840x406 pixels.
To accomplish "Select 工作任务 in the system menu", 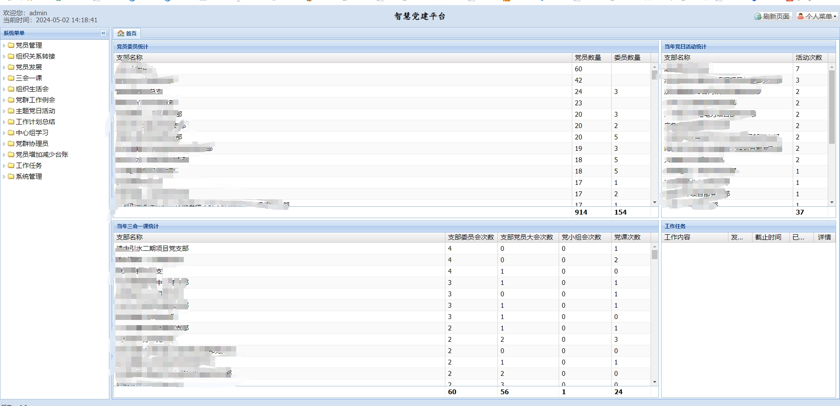I will tap(29, 165).
